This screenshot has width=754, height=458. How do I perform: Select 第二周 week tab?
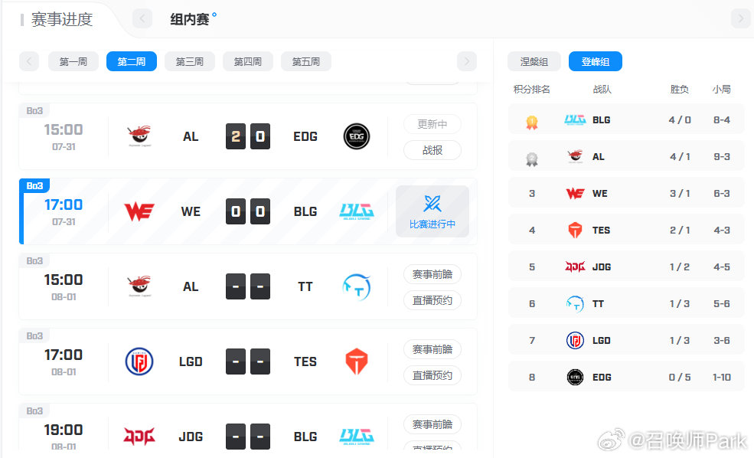(131, 61)
